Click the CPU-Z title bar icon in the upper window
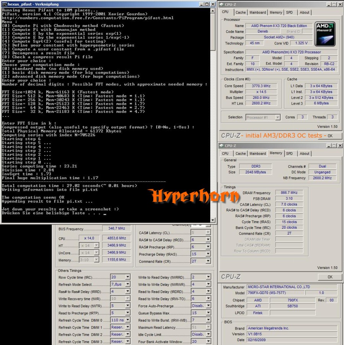This screenshot has width=344, height=345. (222, 5)
